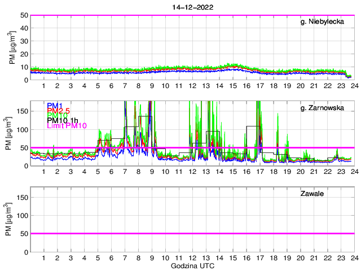Click the PM y-axis label of Niebylecka chart
Image resolution: width=361 pixels, height=271 pixels.
tap(12, 47)
